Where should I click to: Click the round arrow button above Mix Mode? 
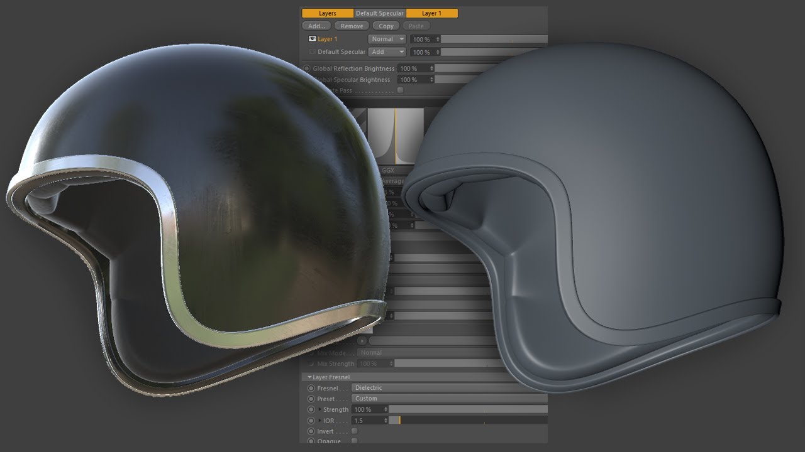[x=362, y=341]
